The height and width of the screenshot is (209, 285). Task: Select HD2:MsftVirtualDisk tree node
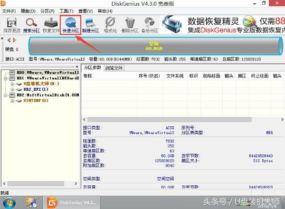tap(48, 95)
